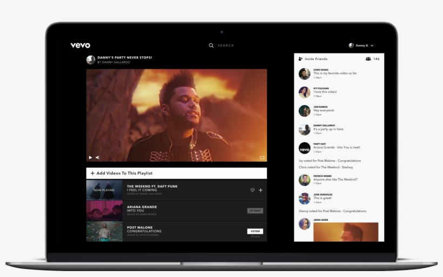Click Party Bot vevo avatar

tap(305, 148)
